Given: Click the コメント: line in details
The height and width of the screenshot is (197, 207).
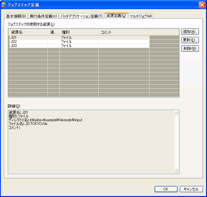Looking at the screenshot, I should coord(14,127).
